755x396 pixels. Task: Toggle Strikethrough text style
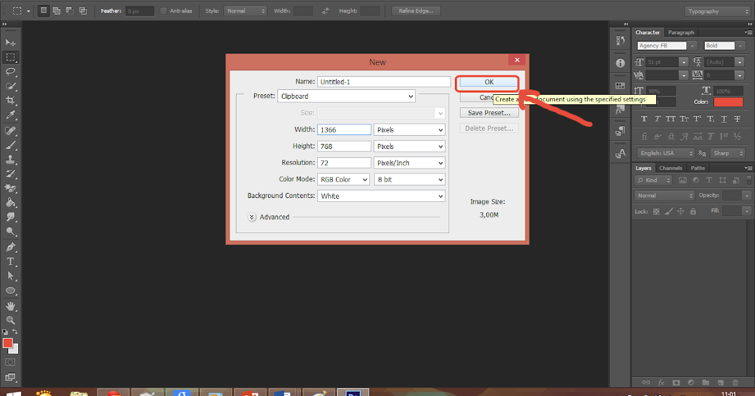(737, 119)
